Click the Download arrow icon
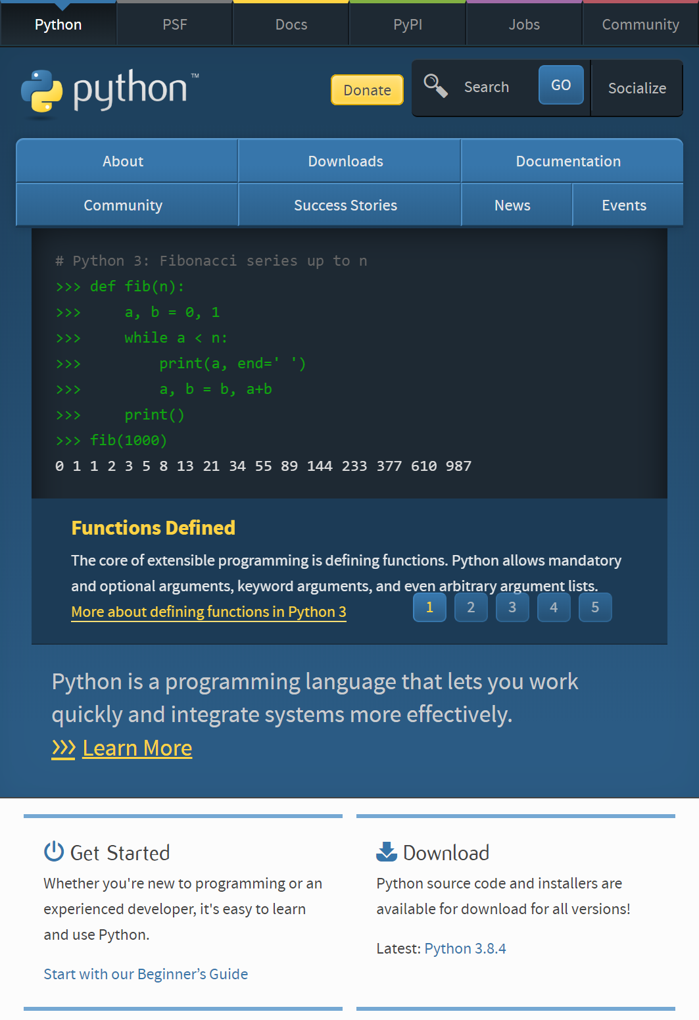Screen dimensions: 699x1020 tap(387, 852)
